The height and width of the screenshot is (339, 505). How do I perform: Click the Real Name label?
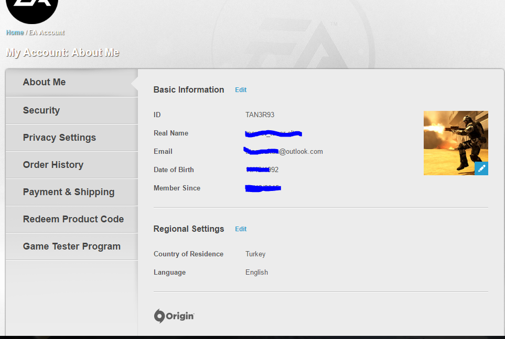click(171, 133)
